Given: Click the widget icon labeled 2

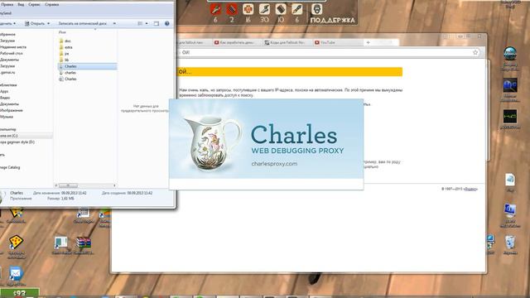Looking at the screenshot, I should tap(232, 9).
